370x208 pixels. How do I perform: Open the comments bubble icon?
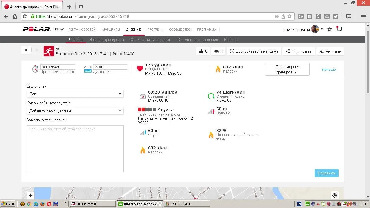coord(217,51)
